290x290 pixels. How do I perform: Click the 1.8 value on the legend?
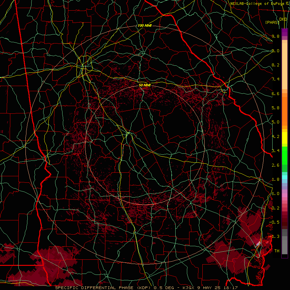point(275,179)
